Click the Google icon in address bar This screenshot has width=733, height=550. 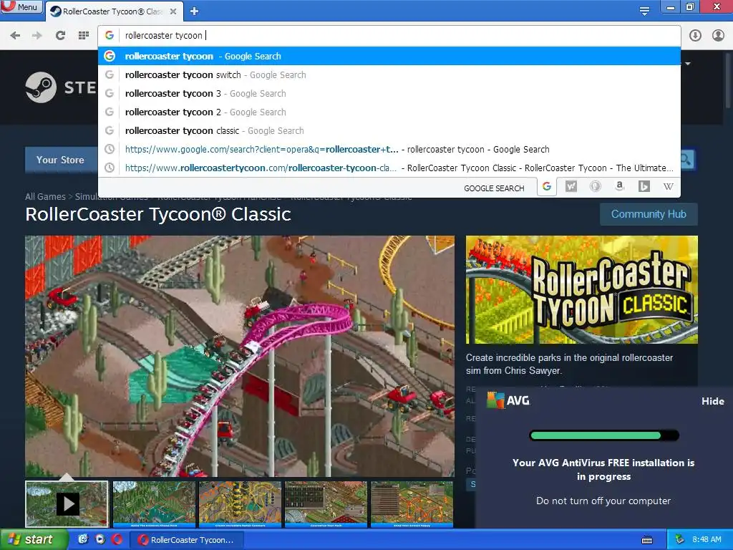(x=110, y=35)
